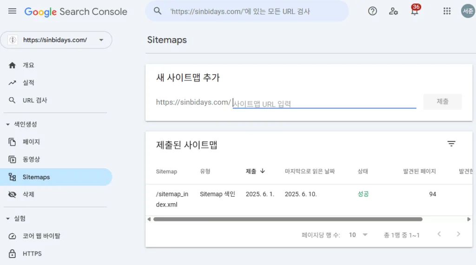The image size is (476, 265).
Task: Open the sinbidays.com property selector dropdown
Action: point(56,40)
